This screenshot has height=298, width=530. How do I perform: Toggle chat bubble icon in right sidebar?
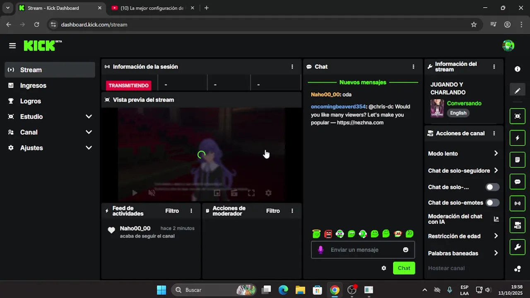518,182
